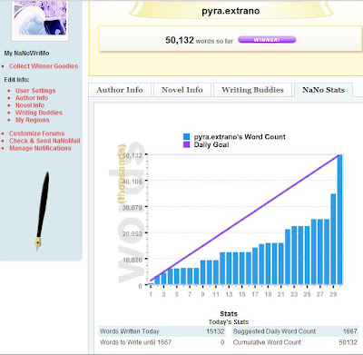Viewport: 363px width, 355px height.
Task: Click the 10,026 y-axis label
Action: 132,260
